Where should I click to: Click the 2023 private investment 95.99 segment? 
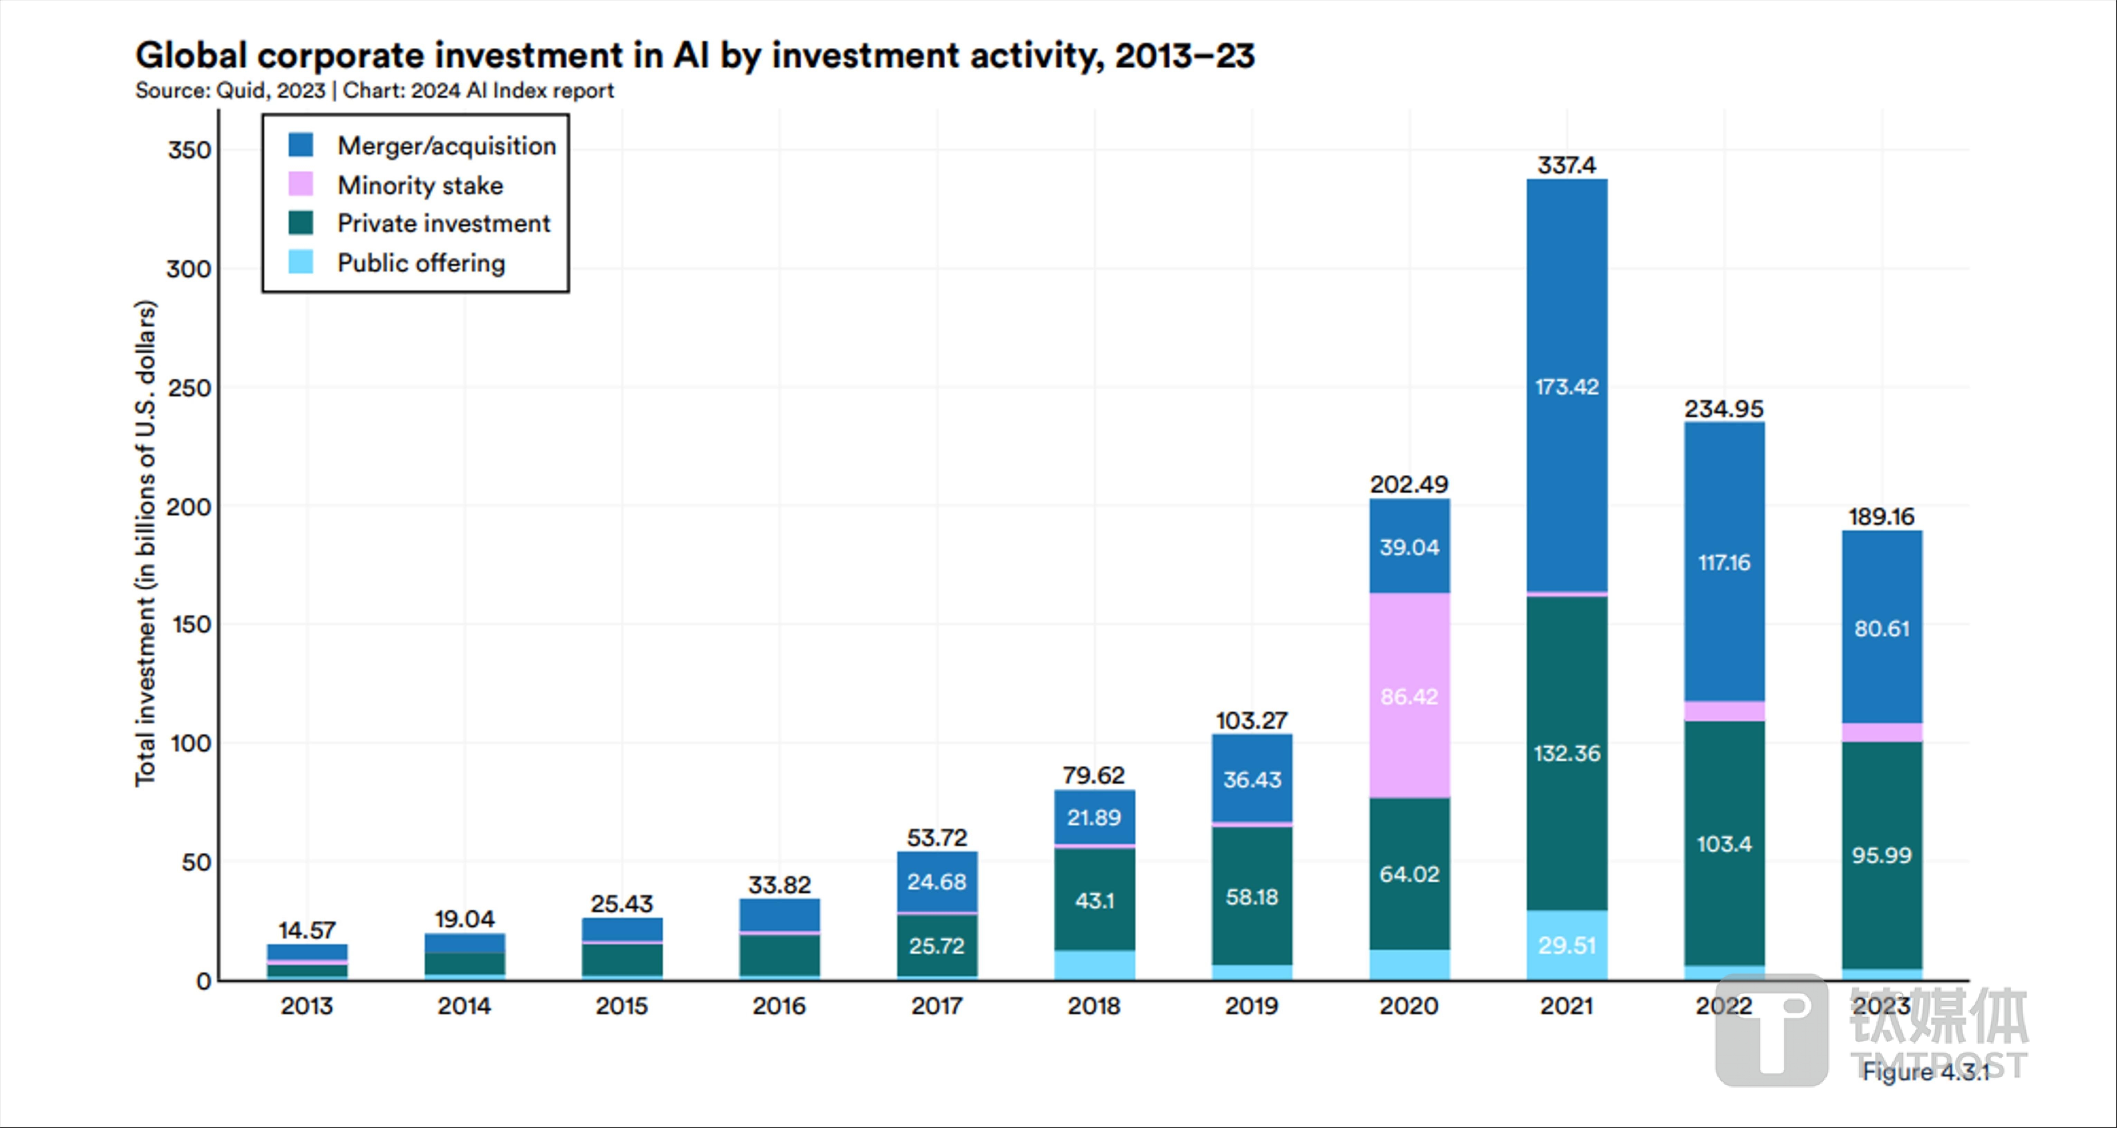point(1881,855)
